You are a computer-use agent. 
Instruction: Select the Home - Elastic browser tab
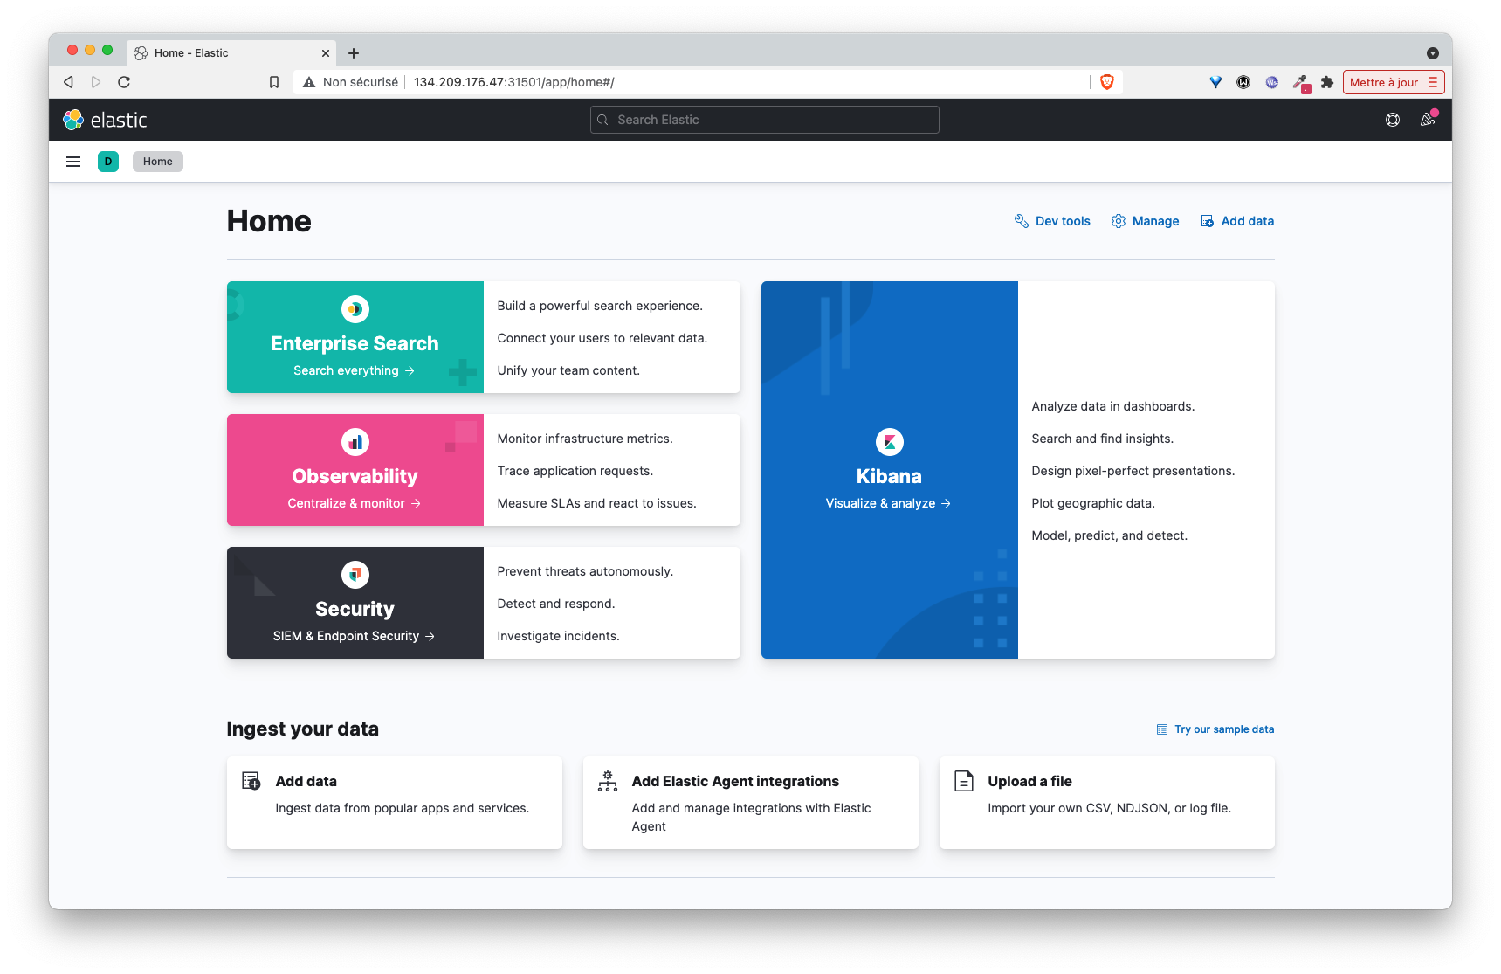(x=231, y=53)
